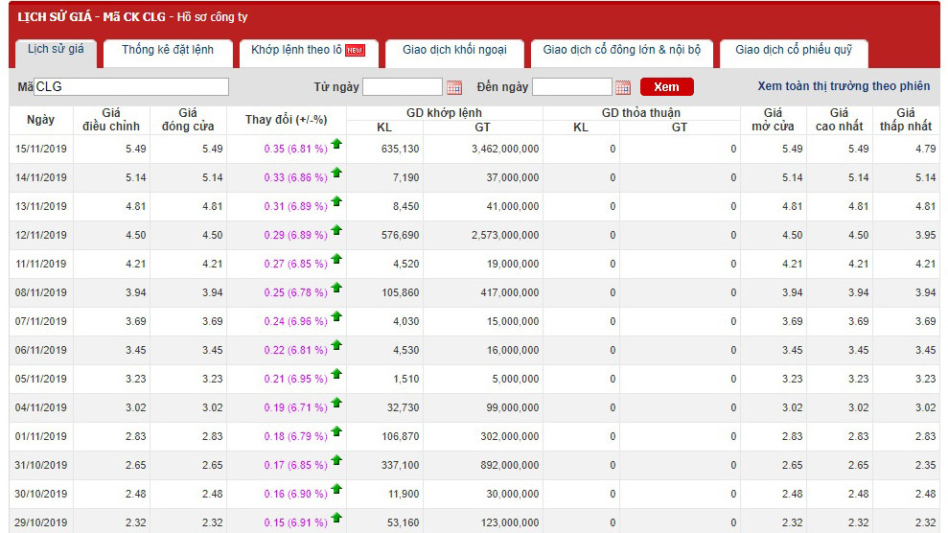Open the 'Đến ngày' calendar picker icon
Image resolution: width=948 pixels, height=533 pixels.
[623, 87]
